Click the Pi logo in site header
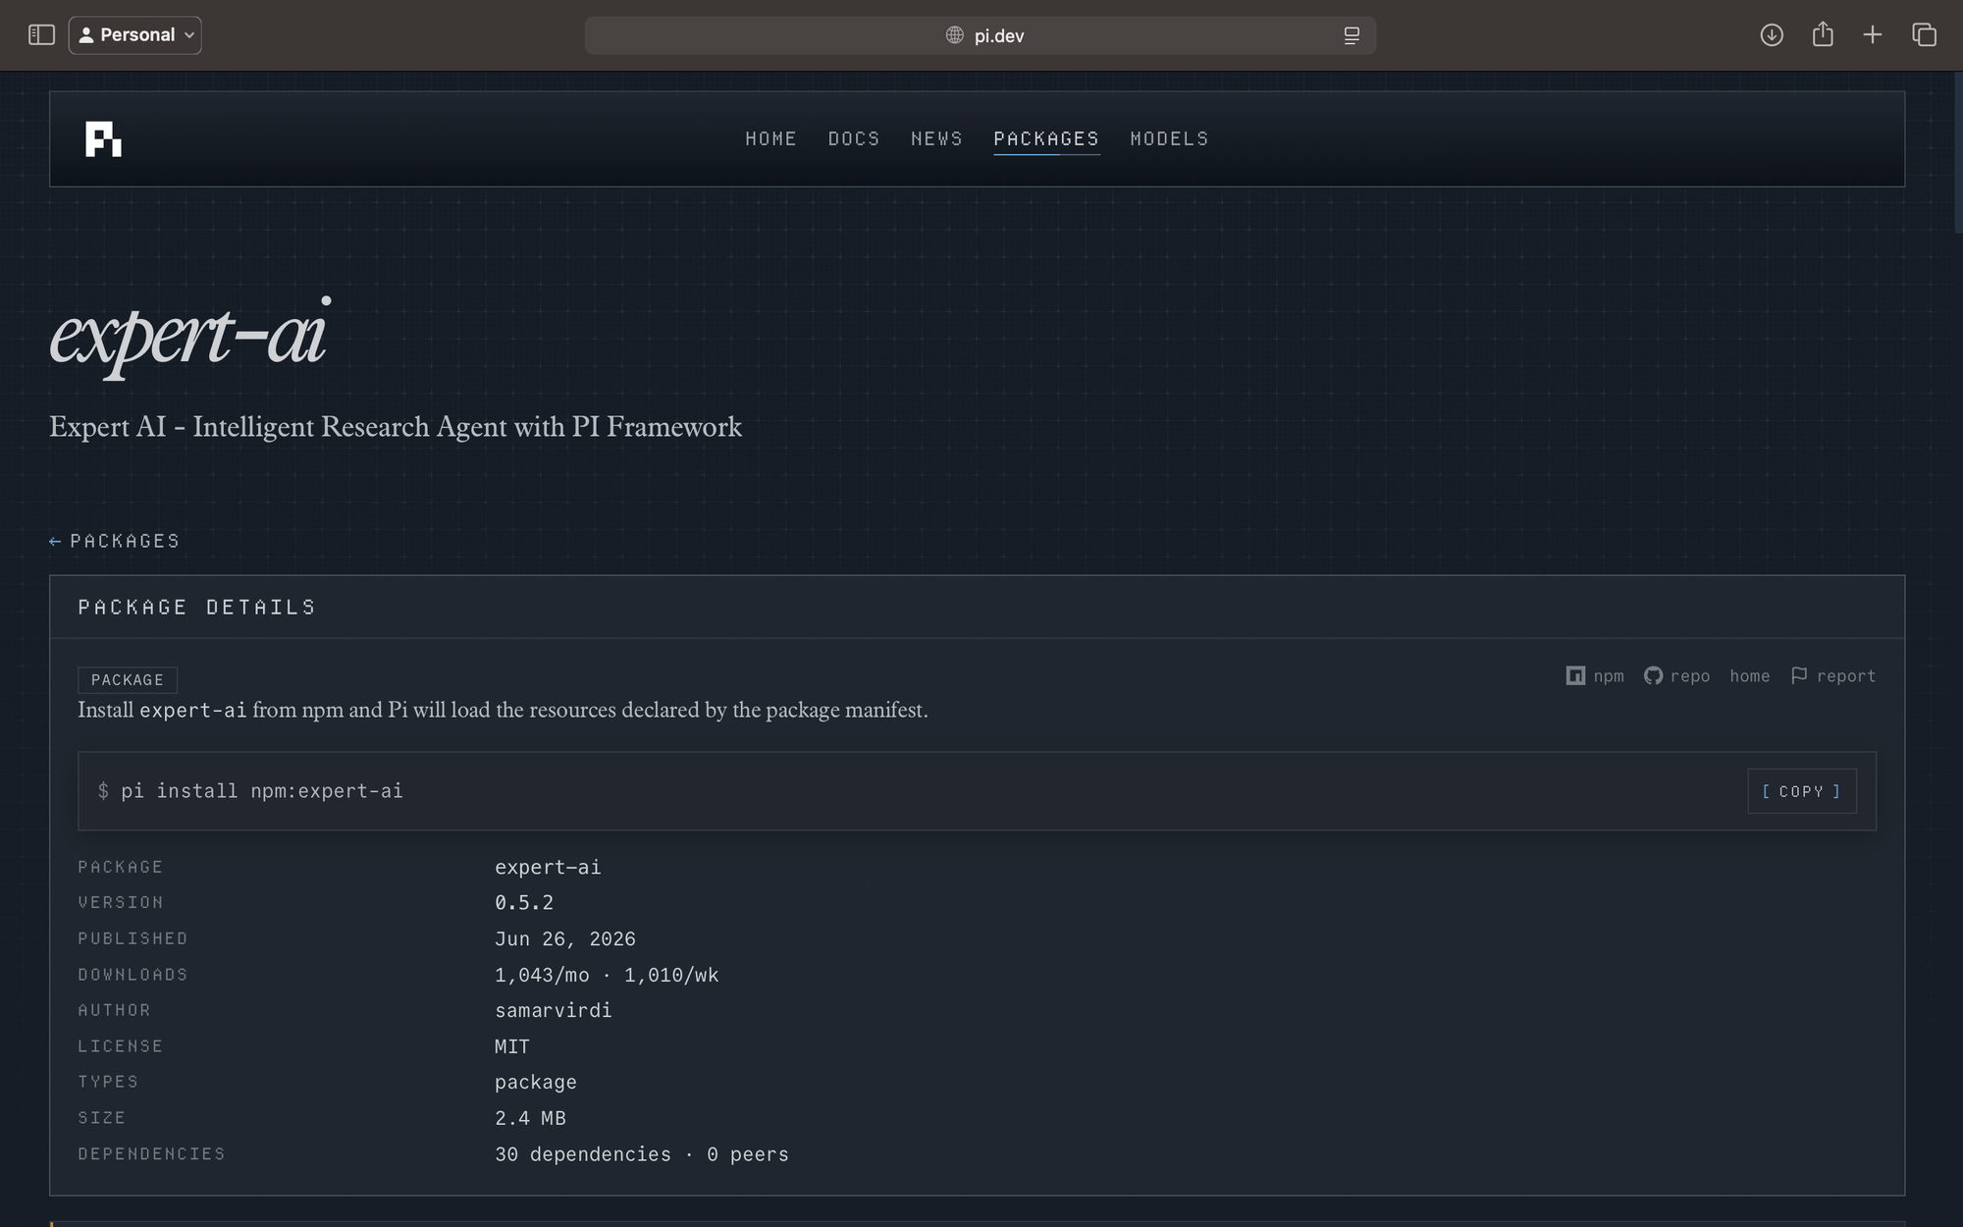The image size is (1963, 1227). coord(103,139)
